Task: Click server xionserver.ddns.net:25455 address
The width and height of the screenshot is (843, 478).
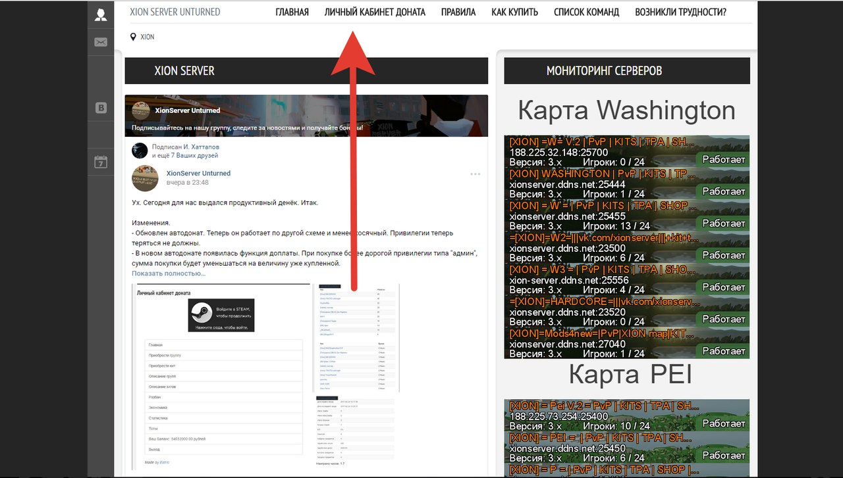Action: (x=567, y=216)
